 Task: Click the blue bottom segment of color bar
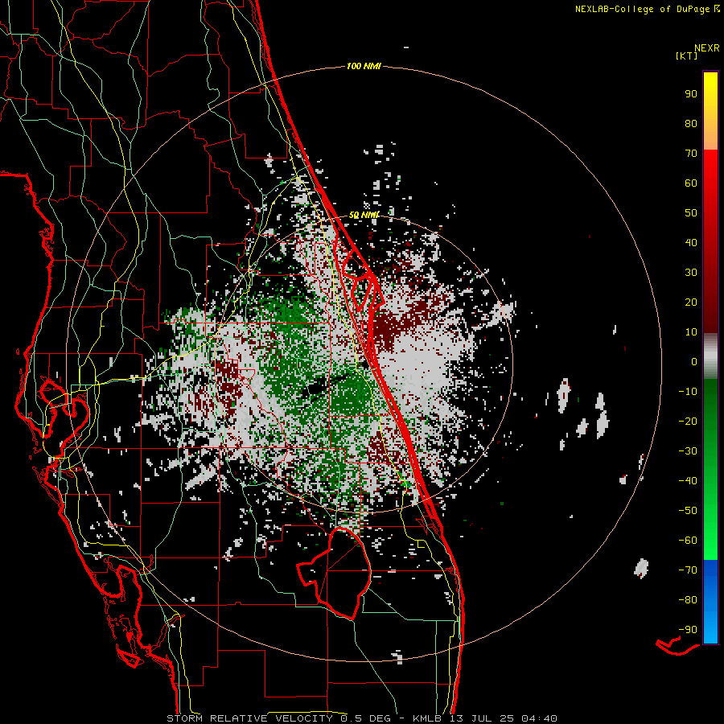(710, 601)
